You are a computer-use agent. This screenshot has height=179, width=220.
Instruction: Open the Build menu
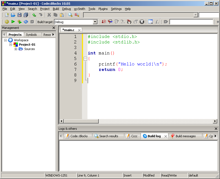[56, 9]
